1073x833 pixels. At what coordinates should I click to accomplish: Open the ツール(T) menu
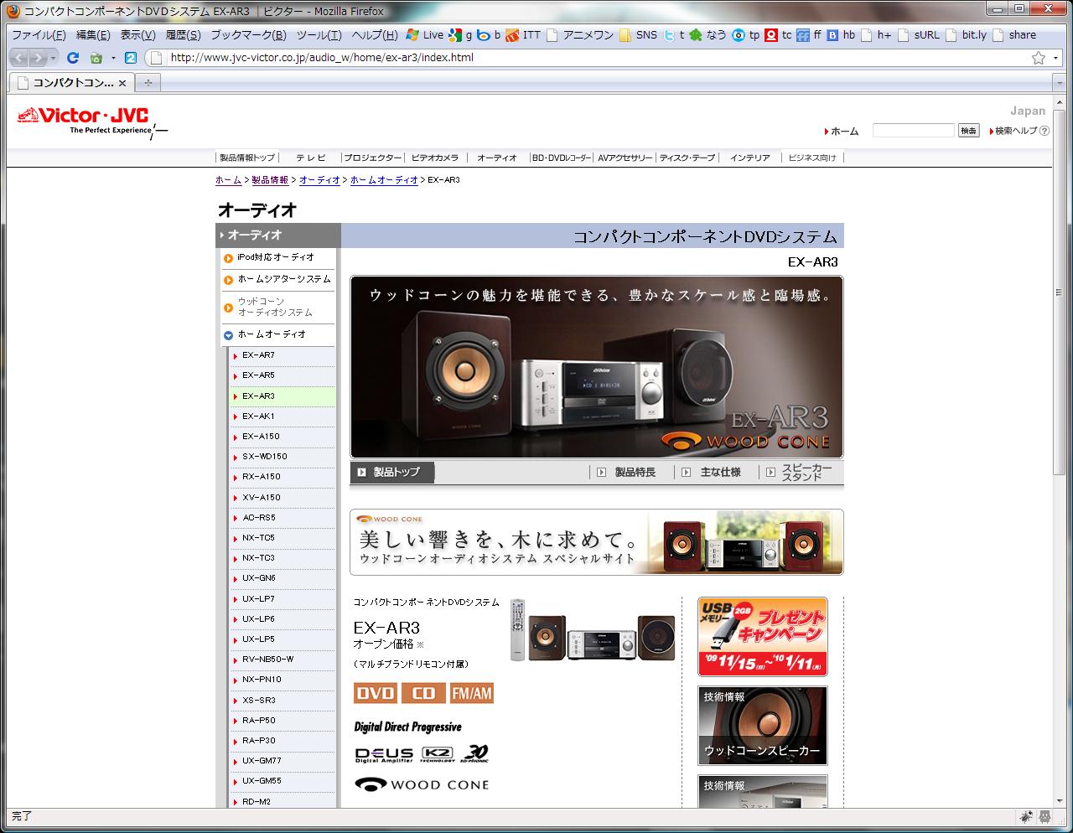pos(319,35)
